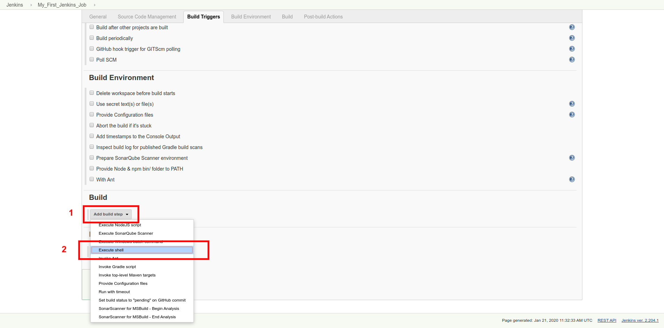Select Execute shell from the menu
Image resolution: width=664 pixels, height=328 pixels.
coord(142,250)
